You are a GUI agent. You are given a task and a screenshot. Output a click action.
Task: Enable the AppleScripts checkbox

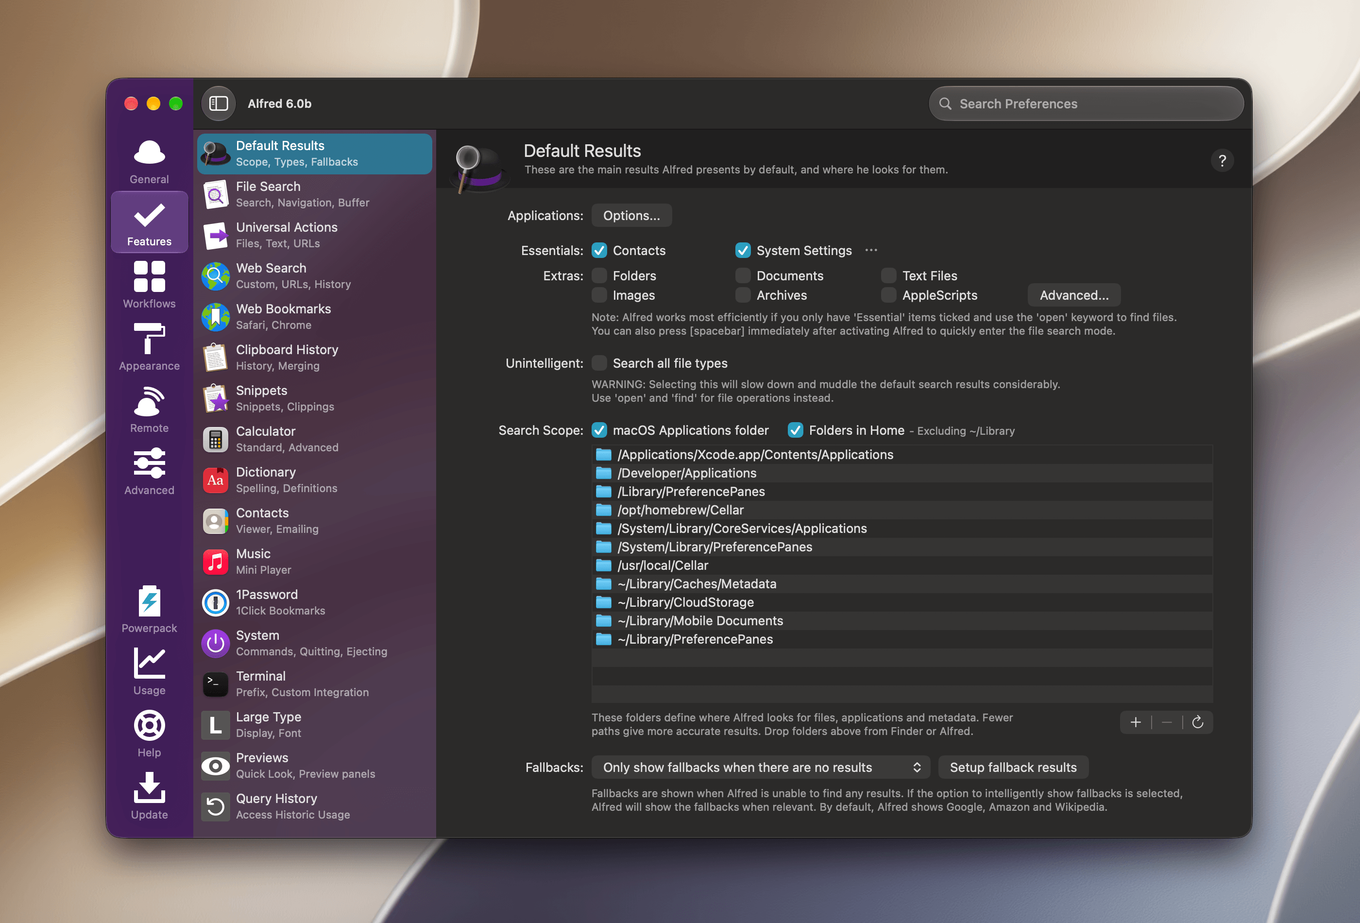coord(888,295)
